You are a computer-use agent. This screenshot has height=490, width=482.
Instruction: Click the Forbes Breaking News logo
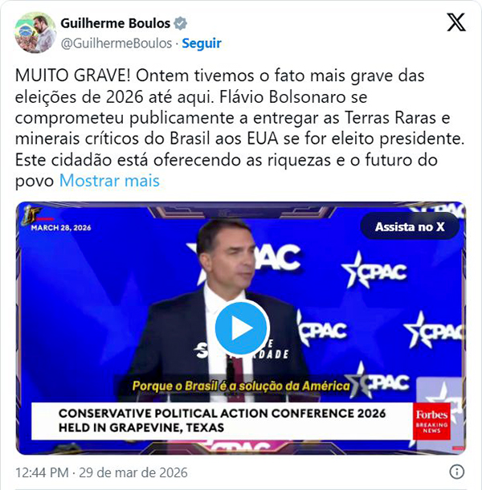(431, 421)
